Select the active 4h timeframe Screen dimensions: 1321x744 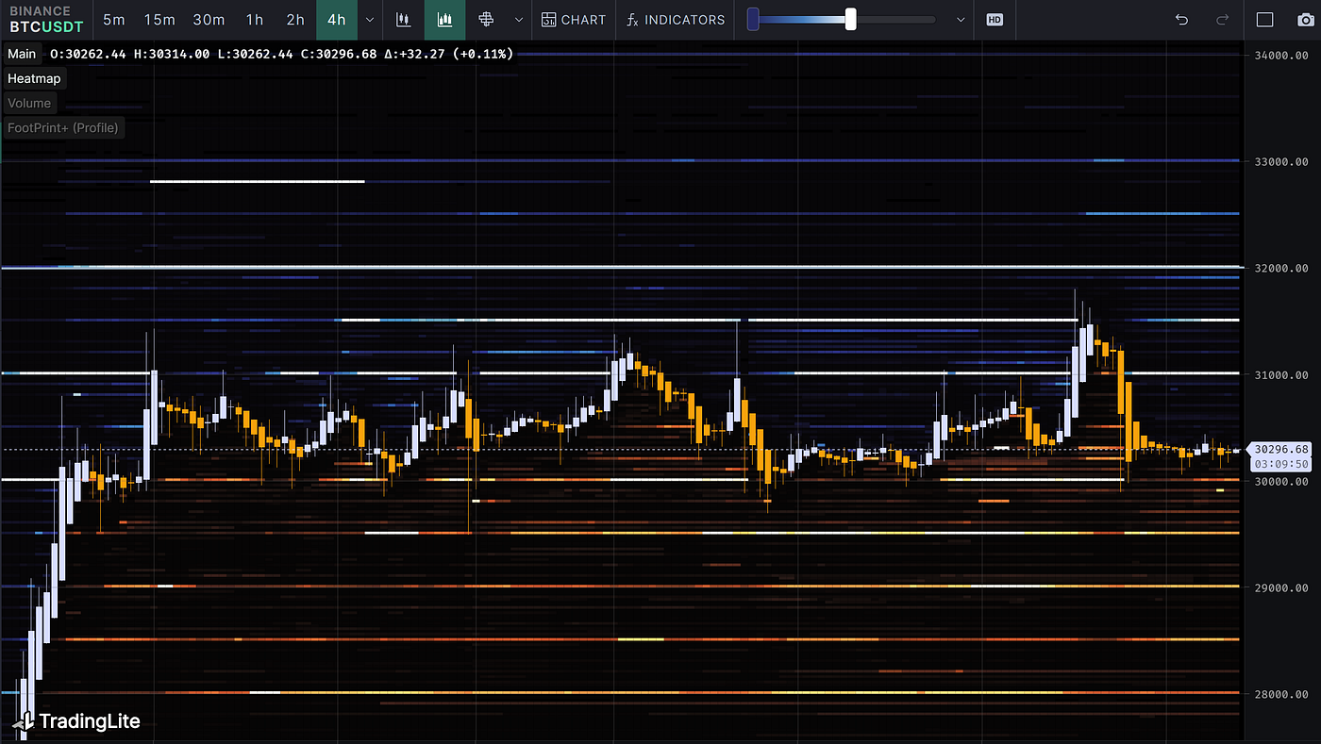[x=337, y=20]
